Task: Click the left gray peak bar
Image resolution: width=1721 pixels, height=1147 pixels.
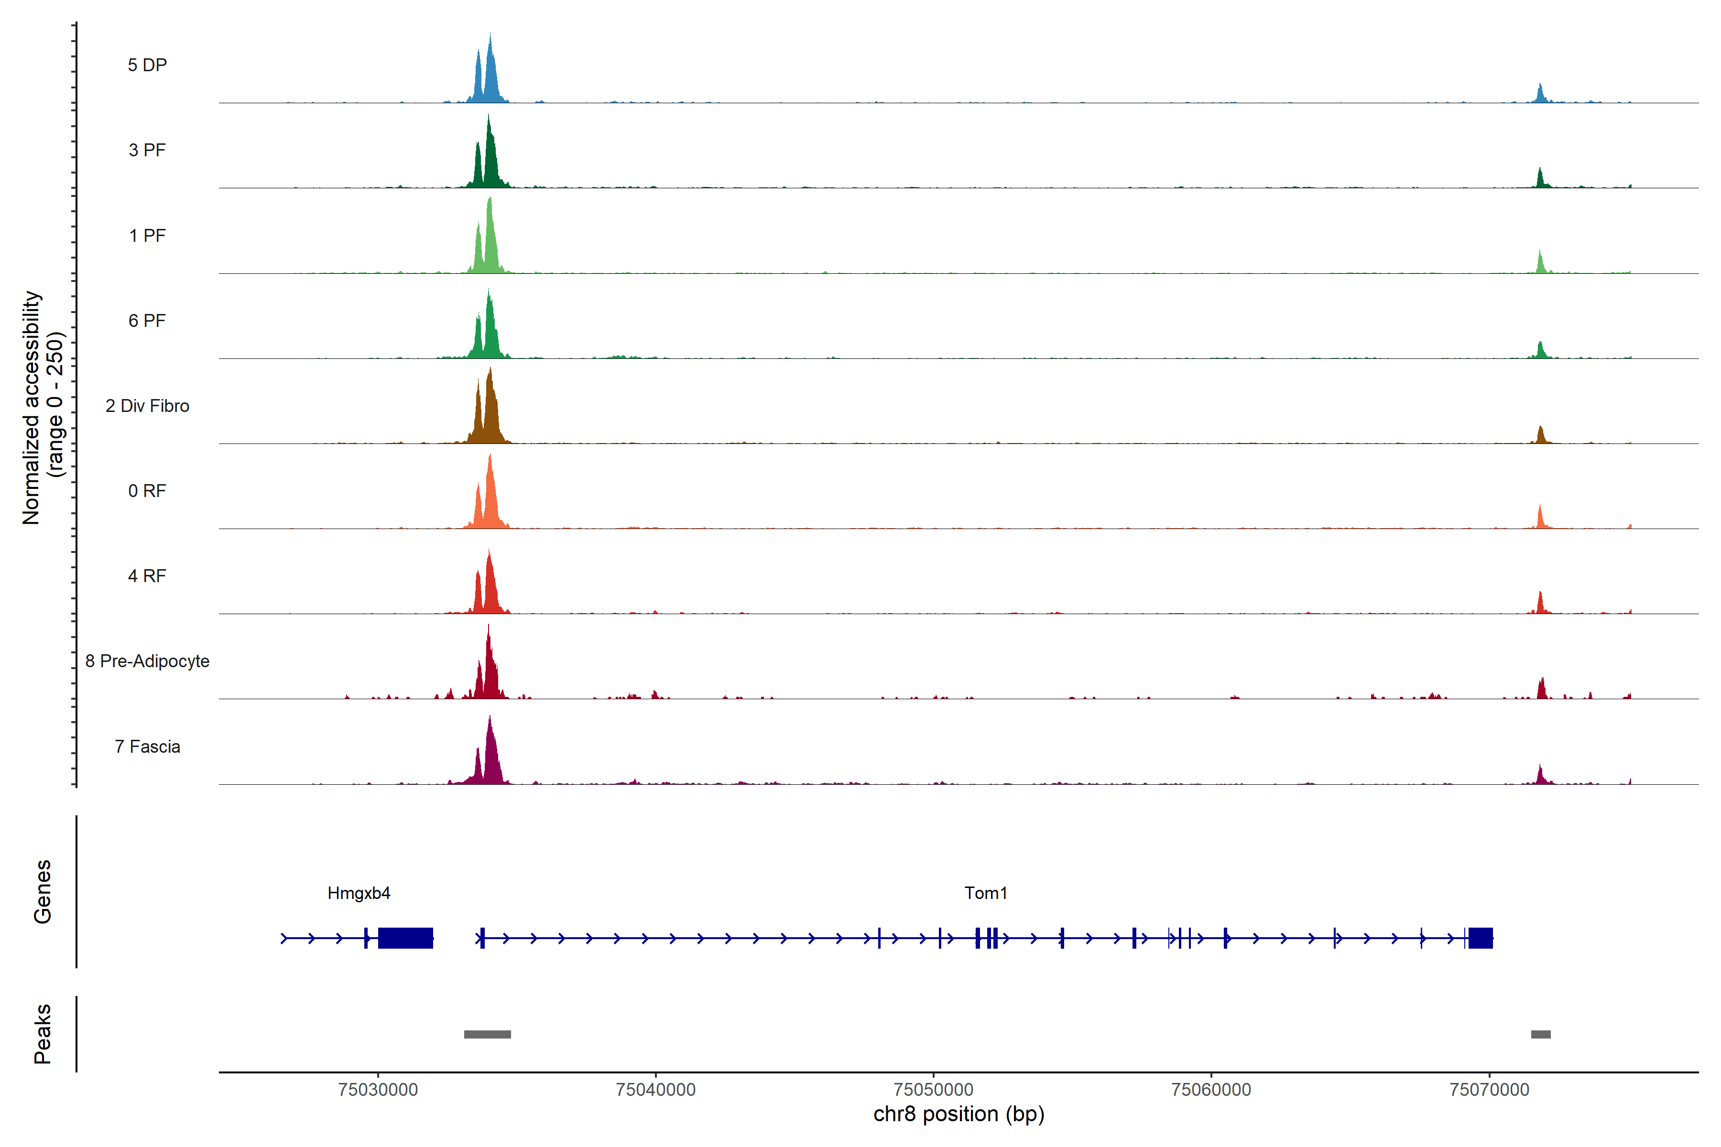Action: [x=487, y=1034]
